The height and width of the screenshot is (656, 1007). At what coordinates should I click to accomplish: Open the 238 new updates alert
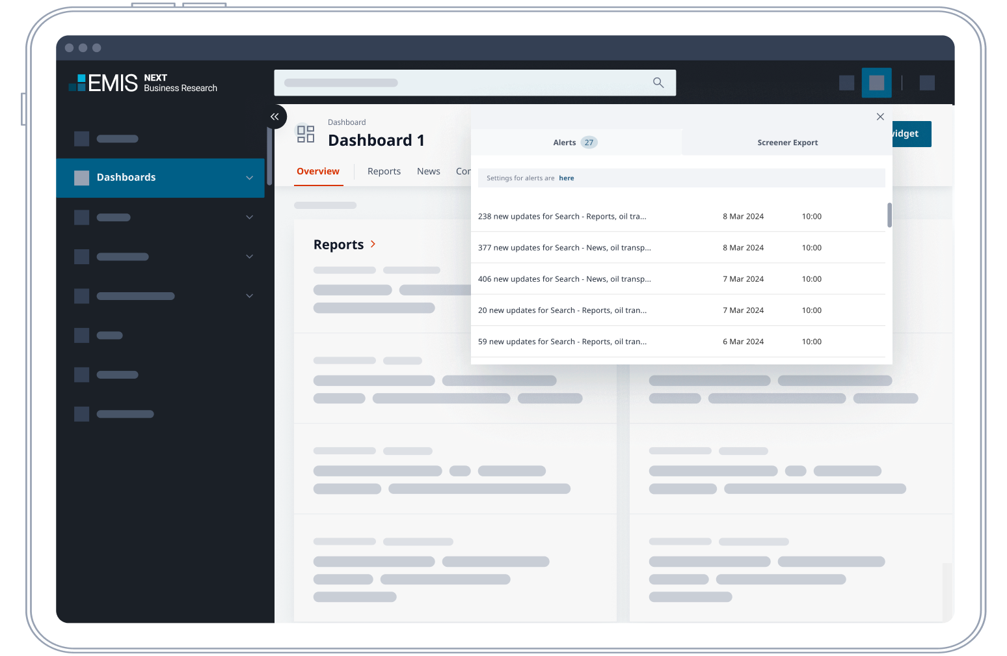pyautogui.click(x=562, y=217)
